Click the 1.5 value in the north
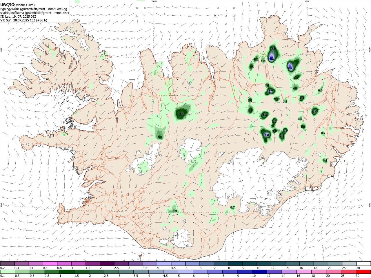The width and height of the screenshot is (371, 278). (252, 67)
